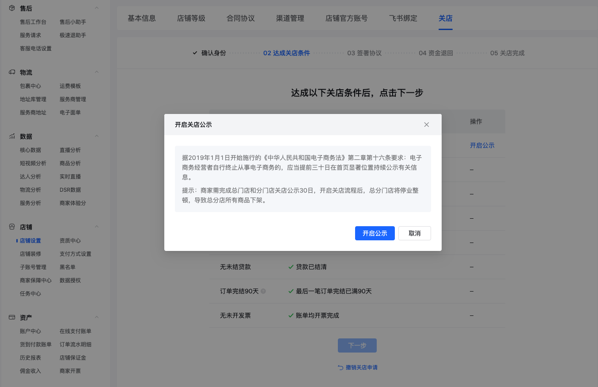The image size is (598, 387).
Task: Click the 店铺 shop icon in sidebar
Action: click(11, 227)
